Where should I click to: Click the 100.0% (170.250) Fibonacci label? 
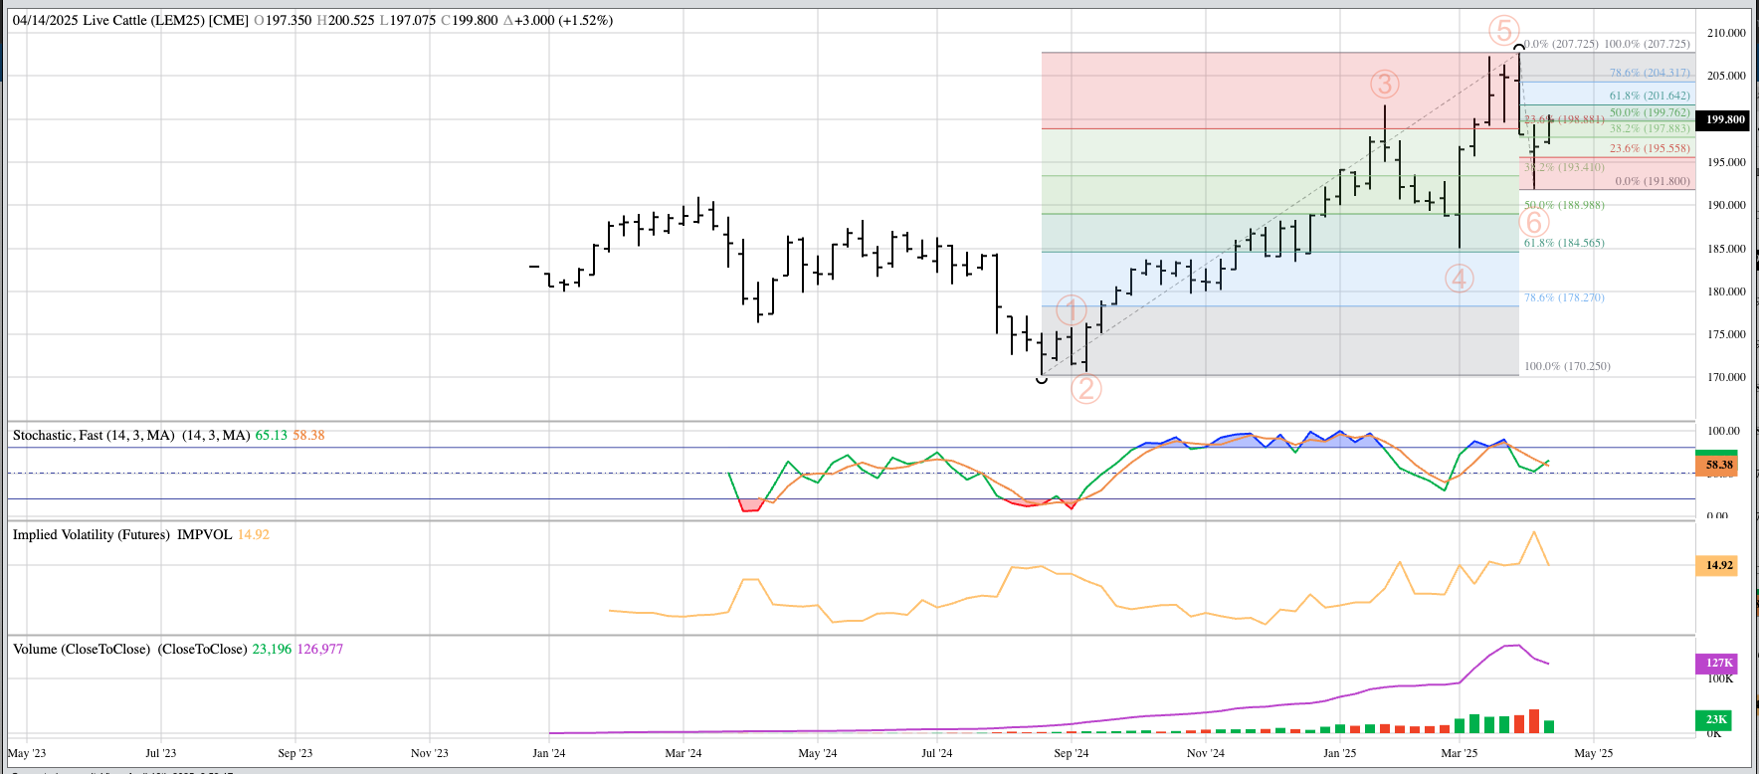tap(1567, 366)
